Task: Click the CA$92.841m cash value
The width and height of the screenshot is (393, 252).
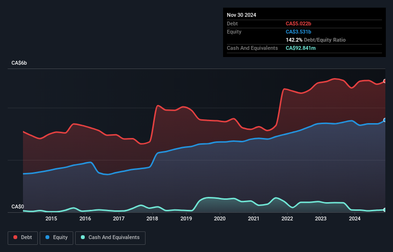Action: coord(301,48)
